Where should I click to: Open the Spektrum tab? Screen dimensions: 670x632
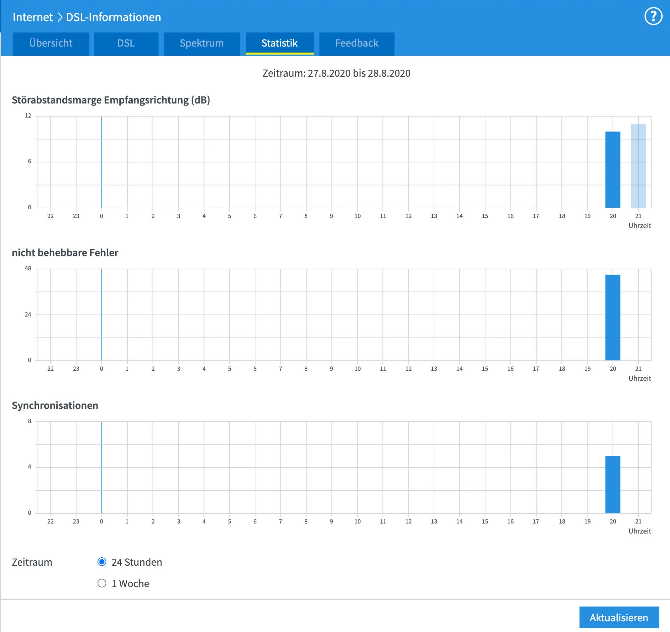coord(202,44)
